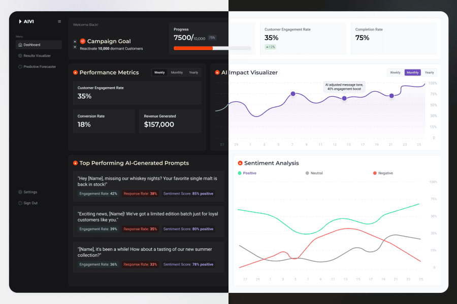Click the Exciting news limited edition prompt
The width and height of the screenshot is (457, 304).
tap(148, 217)
